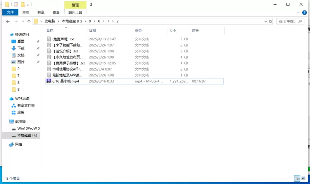This screenshot has height=184, width=310.
Task: Click the mp4 video file icon
Action: point(49,81)
